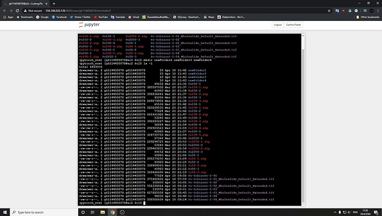This screenshot has height=216, width=382.
Task: Go back with browser back arrow
Action: pyautogui.click(x=5, y=10)
